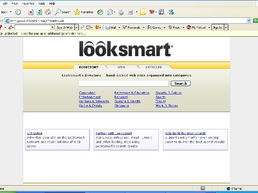Open the Computing category link
The image size is (258, 193).
point(87,93)
